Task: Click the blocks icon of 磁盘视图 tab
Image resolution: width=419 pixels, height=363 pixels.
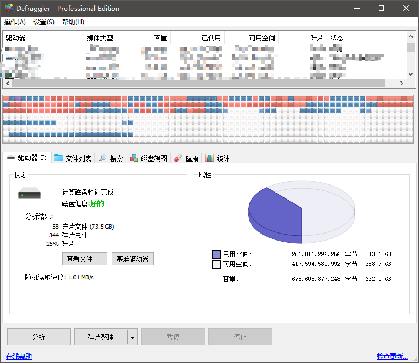Action: click(x=134, y=159)
